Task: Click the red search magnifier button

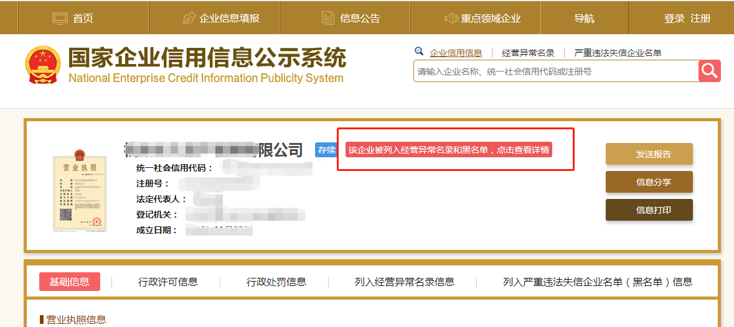Action: pos(710,71)
